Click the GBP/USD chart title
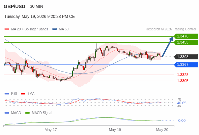This screenshot has width=199, height=135. [x=15, y=6]
